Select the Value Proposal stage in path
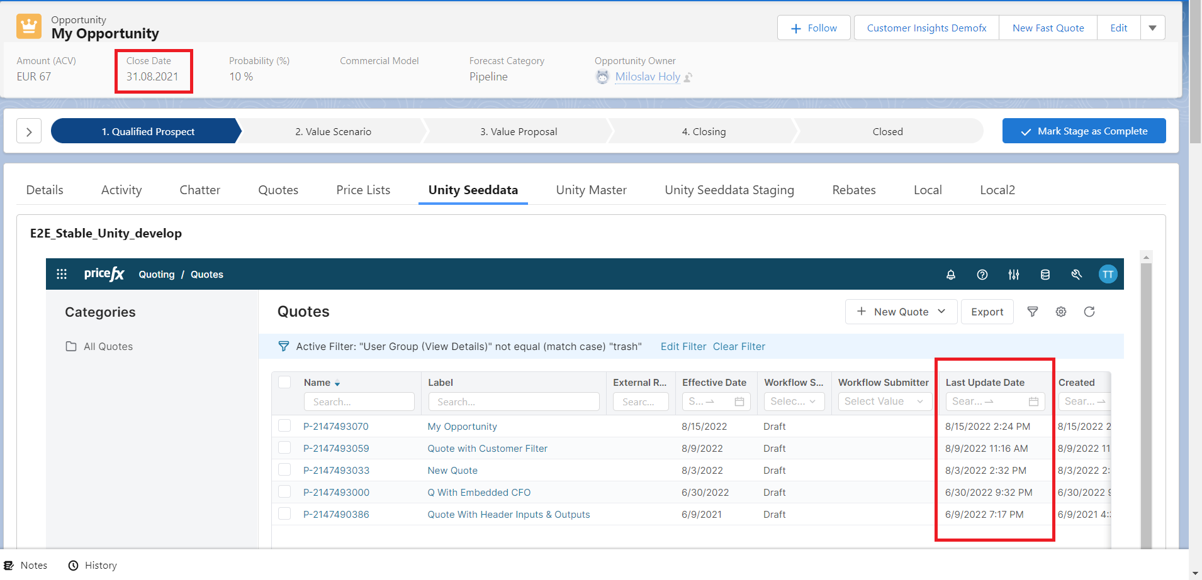The image size is (1202, 580). click(x=519, y=131)
